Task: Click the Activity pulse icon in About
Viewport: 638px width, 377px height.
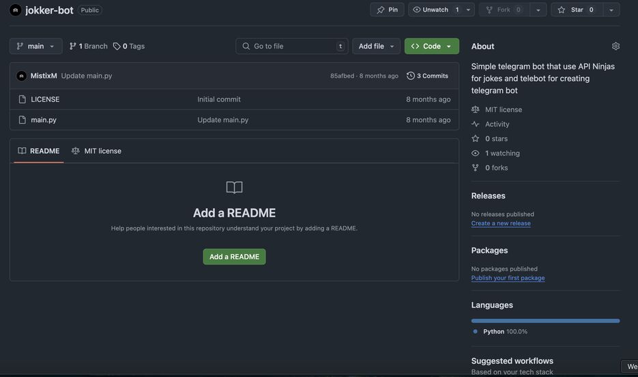Action: tap(476, 124)
